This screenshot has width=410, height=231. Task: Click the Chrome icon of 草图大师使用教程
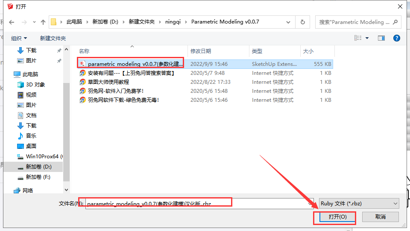point(82,82)
